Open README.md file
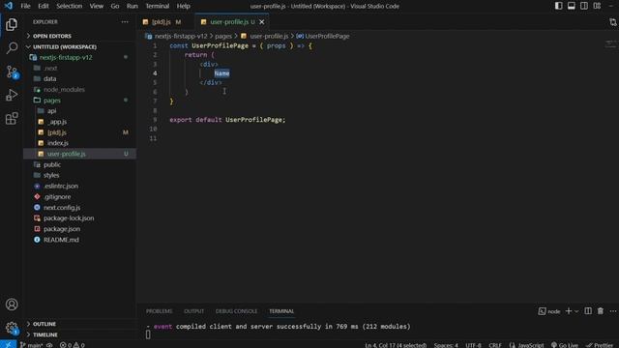Viewport: 619px width, 348px height. pos(80,240)
